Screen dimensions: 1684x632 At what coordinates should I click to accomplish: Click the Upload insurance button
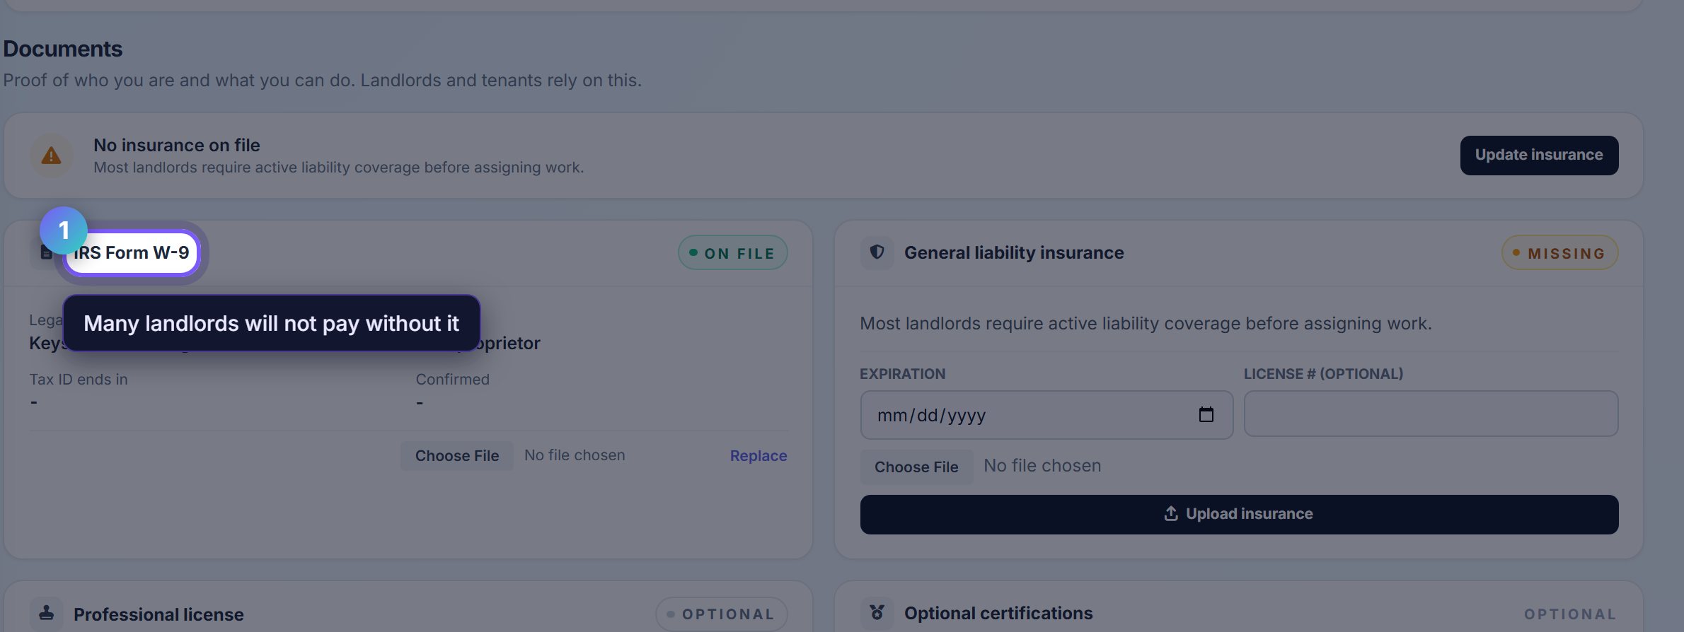coord(1239,514)
